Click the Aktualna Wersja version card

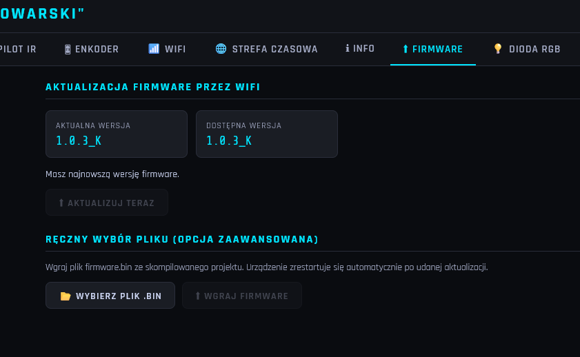coord(117,134)
